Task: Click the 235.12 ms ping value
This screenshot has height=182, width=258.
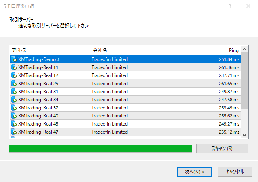Action: [229, 132]
